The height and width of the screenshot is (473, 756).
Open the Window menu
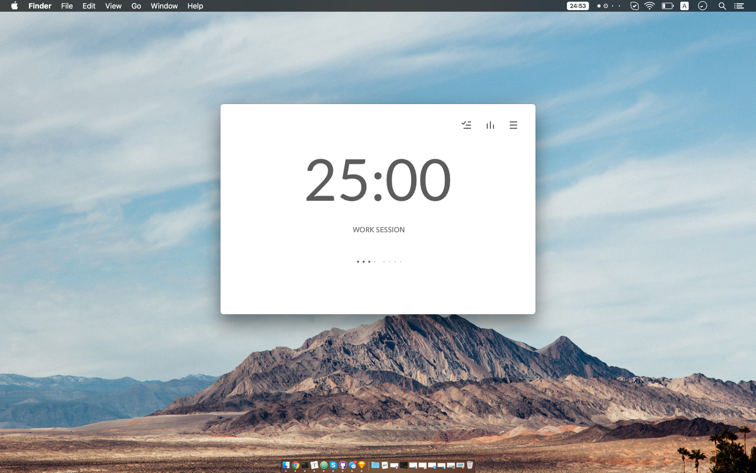tap(164, 6)
